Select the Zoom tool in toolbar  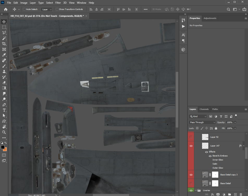point(4,132)
